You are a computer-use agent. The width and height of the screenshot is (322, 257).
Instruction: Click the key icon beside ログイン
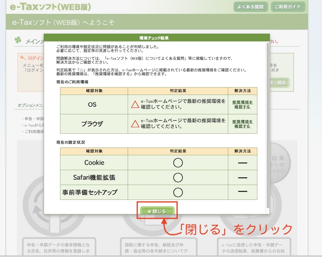coord(23,58)
